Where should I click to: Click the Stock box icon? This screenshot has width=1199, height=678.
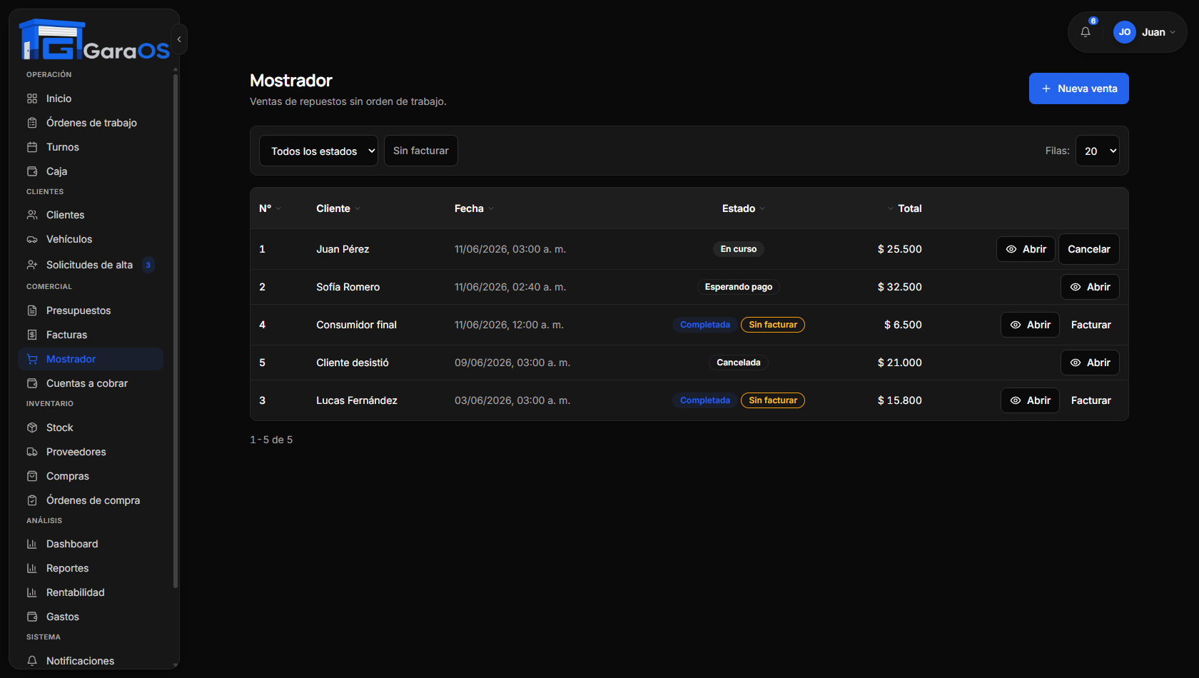(x=32, y=427)
